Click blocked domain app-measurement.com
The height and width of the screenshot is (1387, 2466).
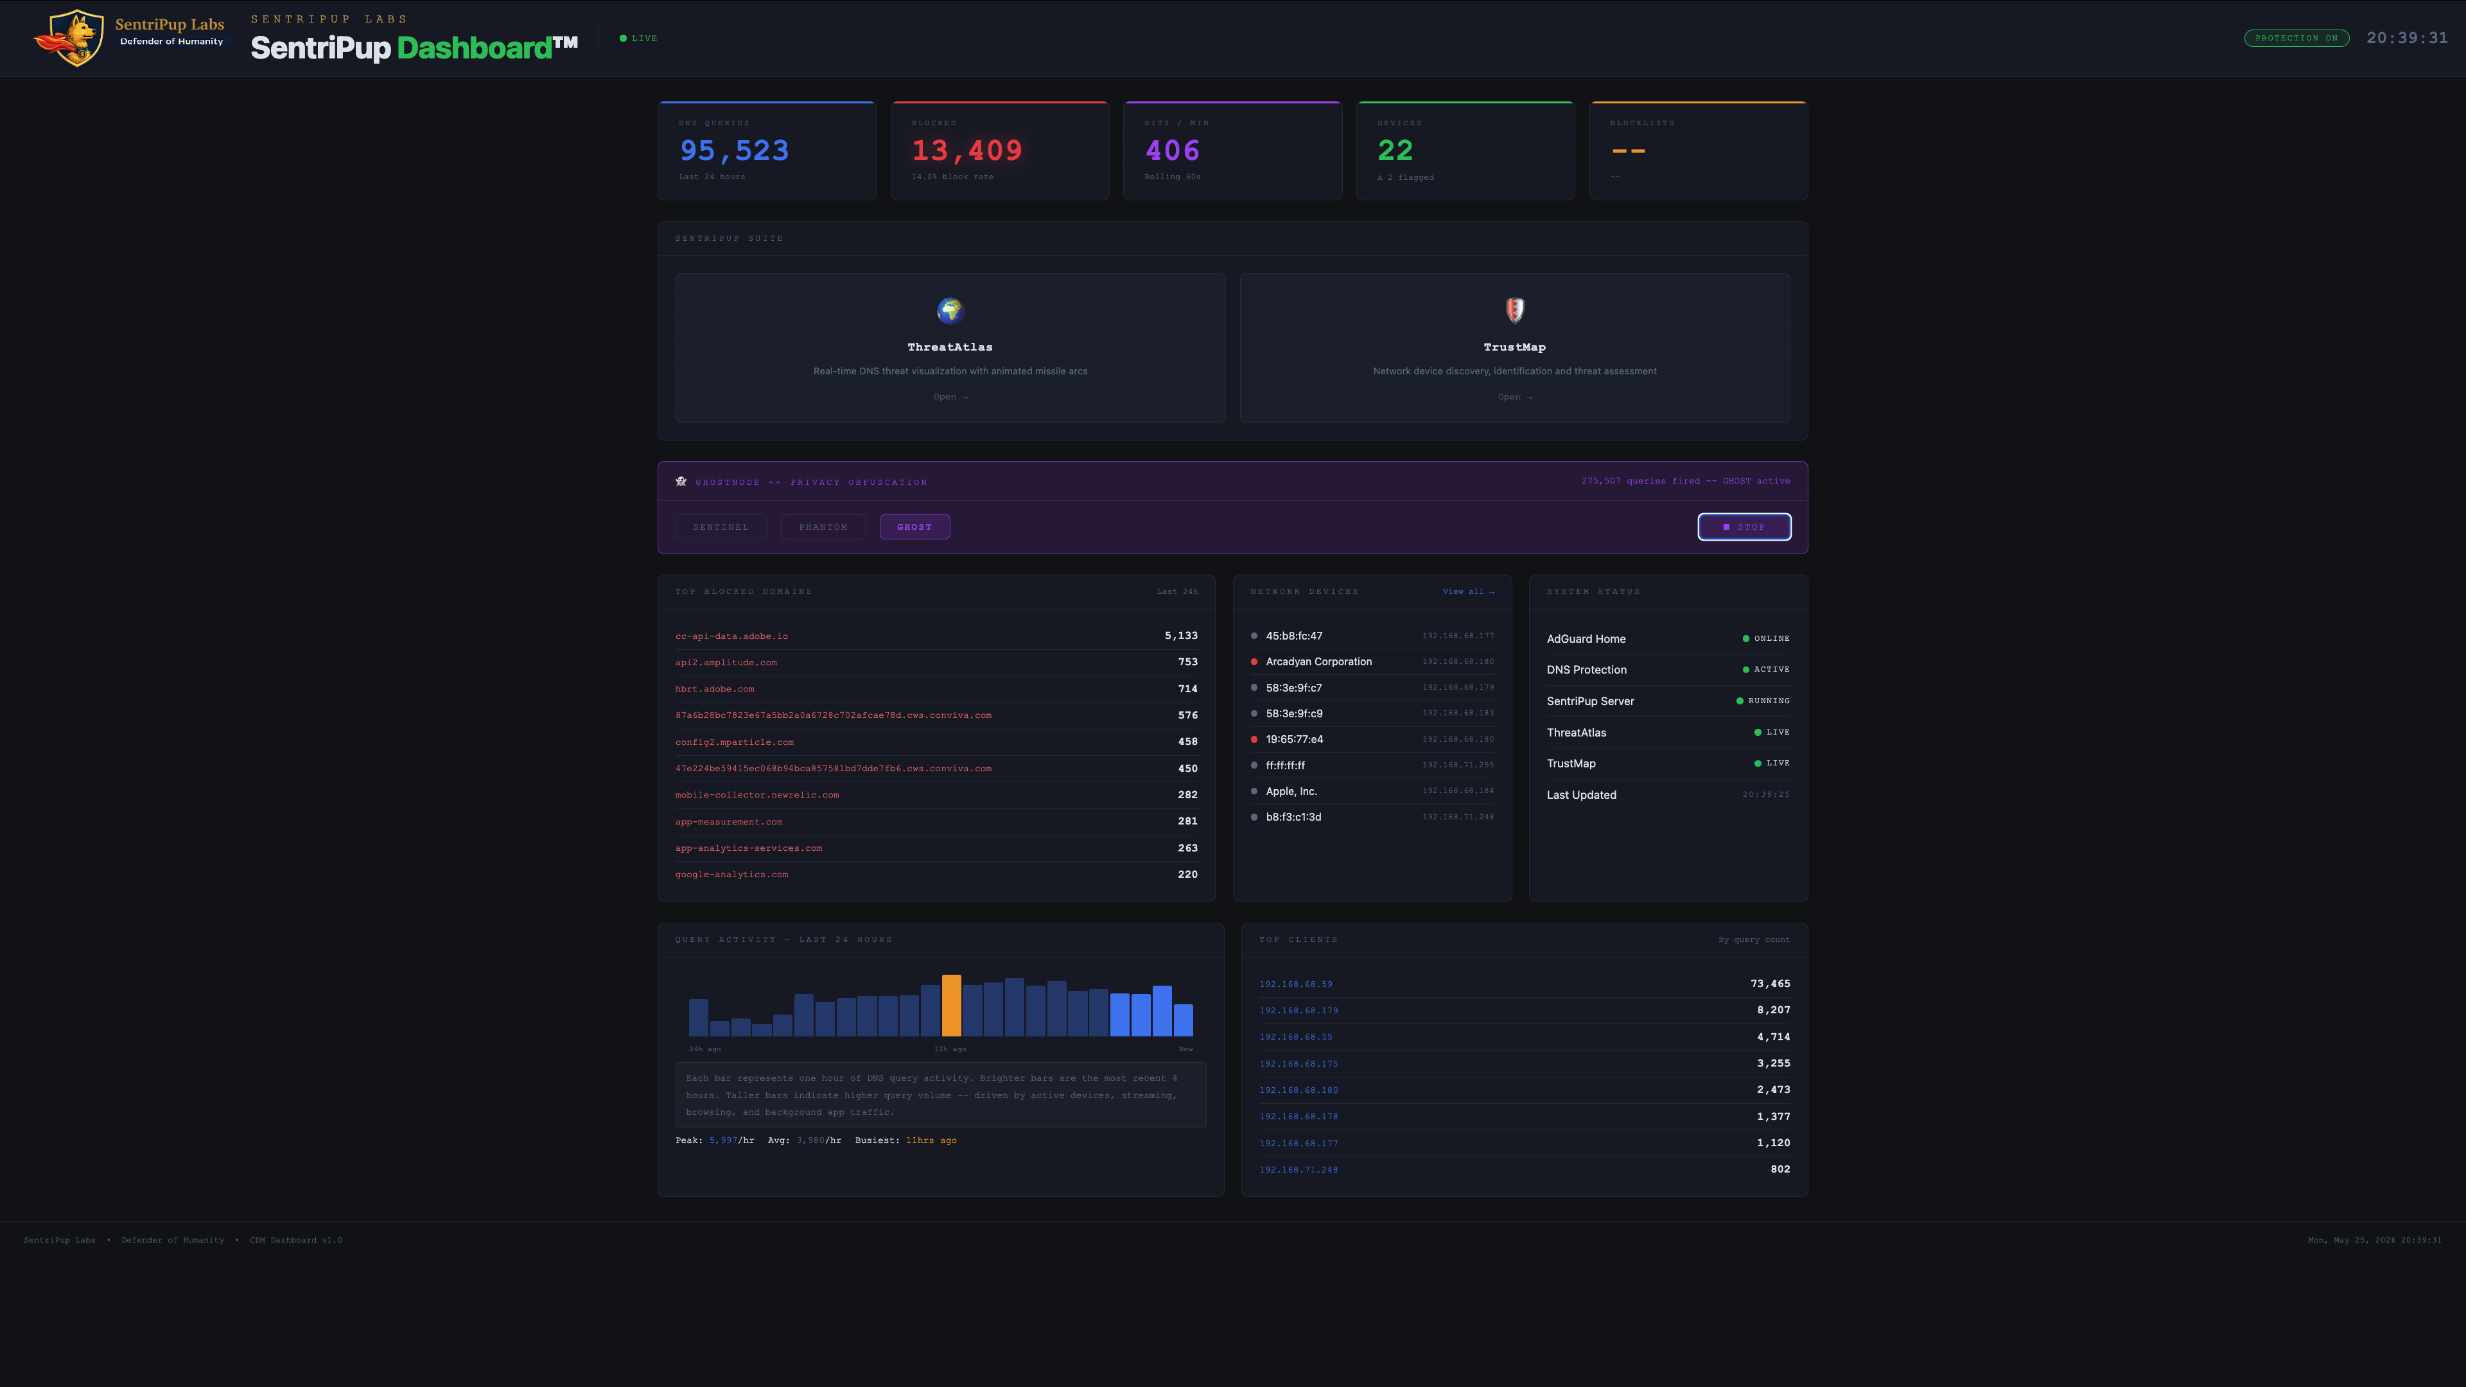tap(728, 821)
